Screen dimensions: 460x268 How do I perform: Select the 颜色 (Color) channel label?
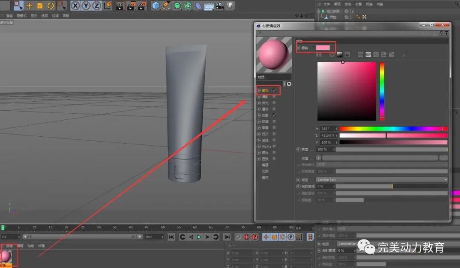(265, 90)
